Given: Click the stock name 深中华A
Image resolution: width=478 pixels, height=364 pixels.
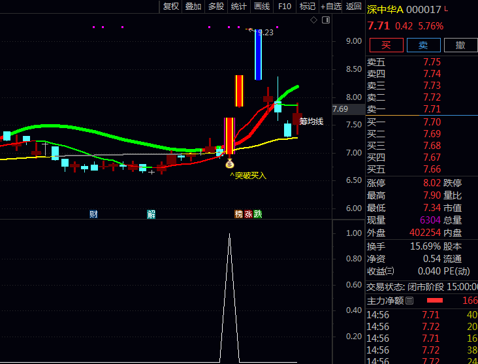Looking at the screenshot, I should [385, 10].
